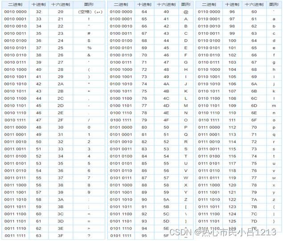Click the $ symbol cell

point(89,41)
